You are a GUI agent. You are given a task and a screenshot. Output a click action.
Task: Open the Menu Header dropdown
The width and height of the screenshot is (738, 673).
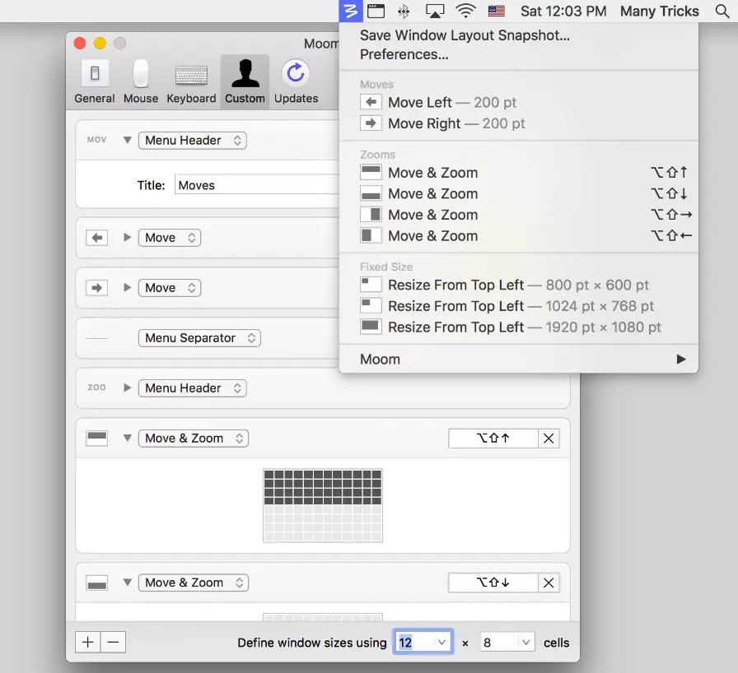[x=192, y=140]
